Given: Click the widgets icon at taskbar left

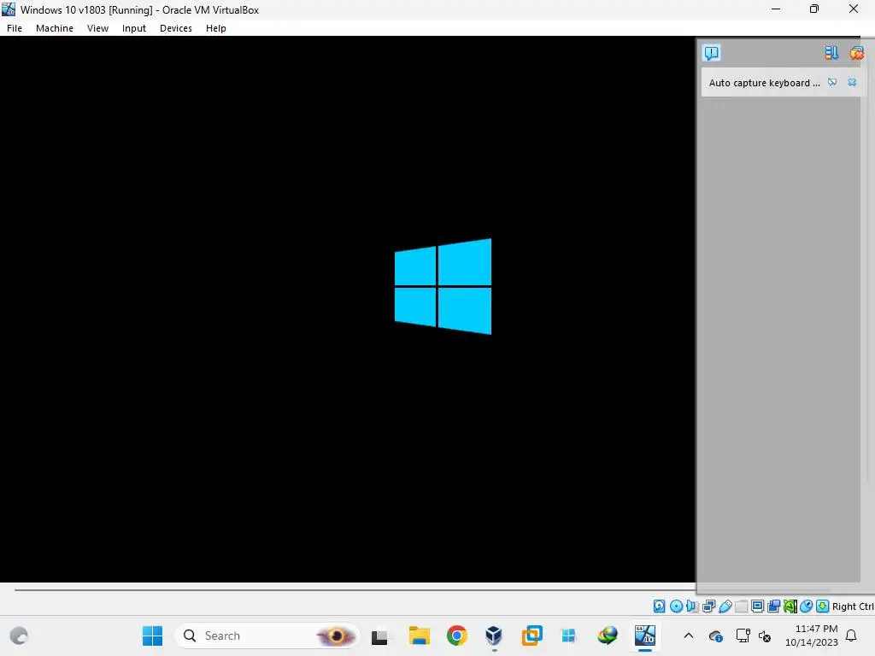Looking at the screenshot, I should (x=20, y=635).
